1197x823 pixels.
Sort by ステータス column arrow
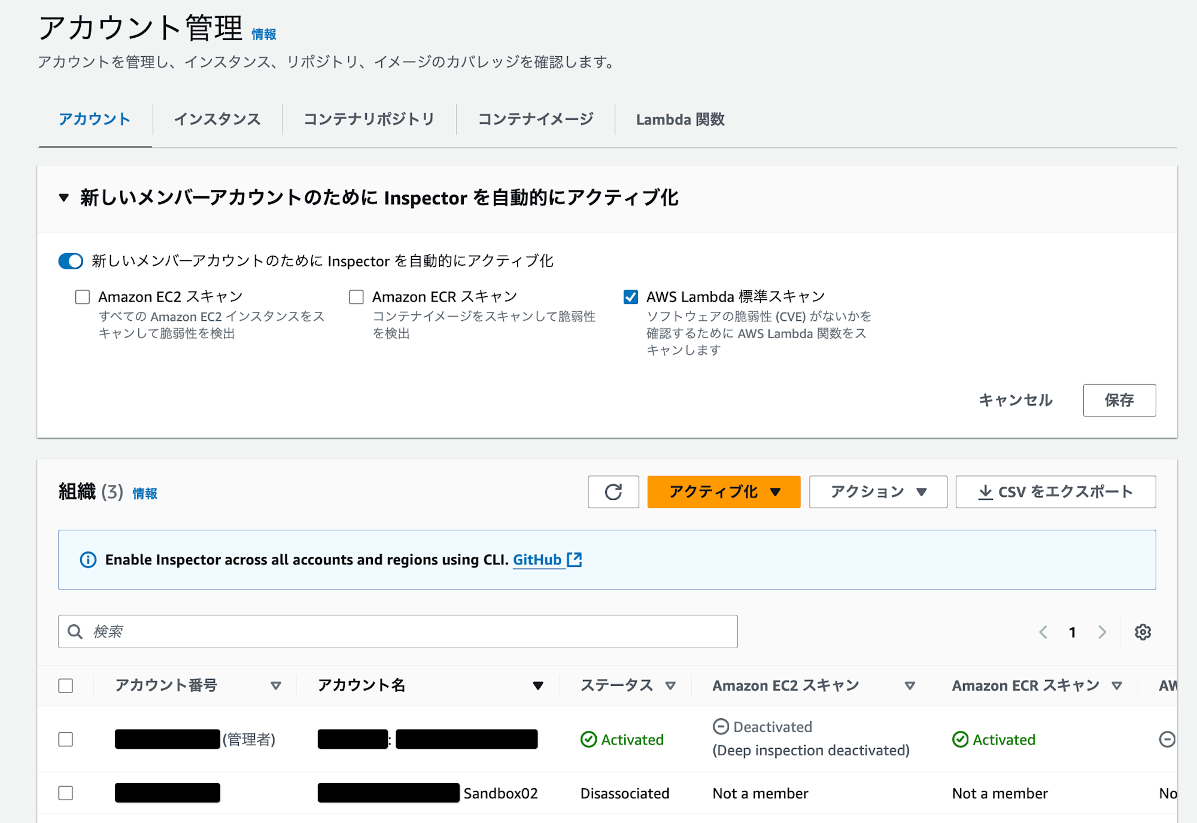[x=670, y=686]
